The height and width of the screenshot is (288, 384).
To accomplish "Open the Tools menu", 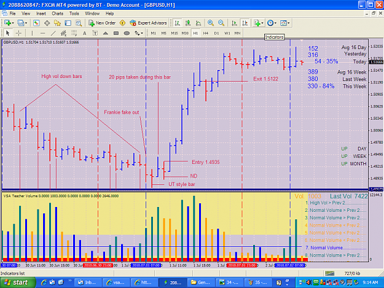I will (x=74, y=14).
